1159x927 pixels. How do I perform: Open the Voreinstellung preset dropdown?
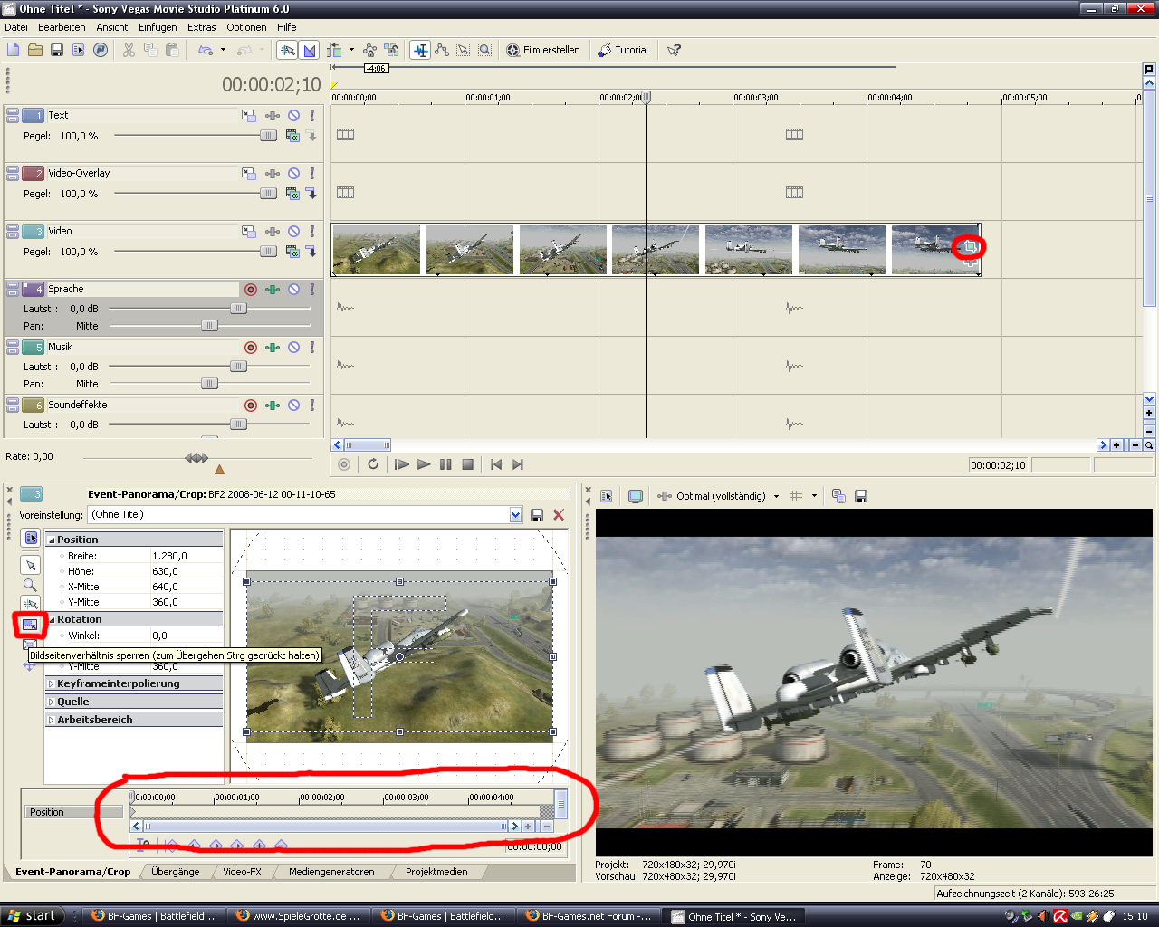[x=515, y=514]
